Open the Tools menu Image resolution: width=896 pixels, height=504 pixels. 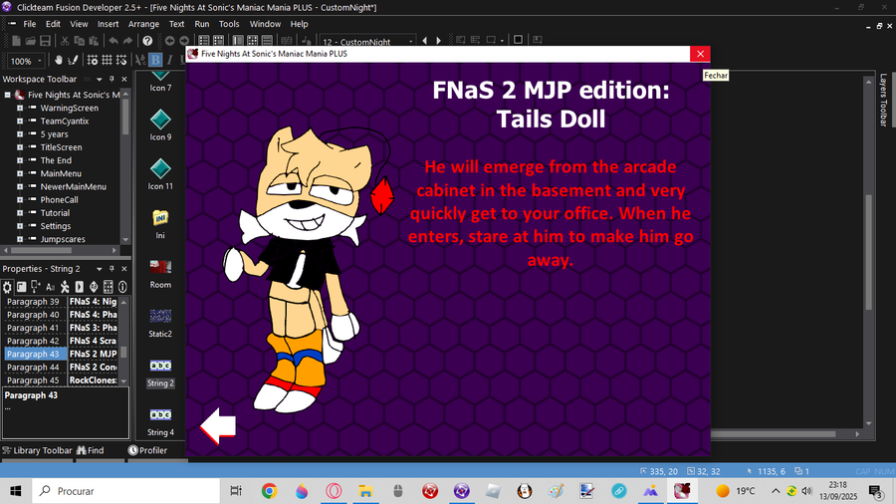pos(229,24)
